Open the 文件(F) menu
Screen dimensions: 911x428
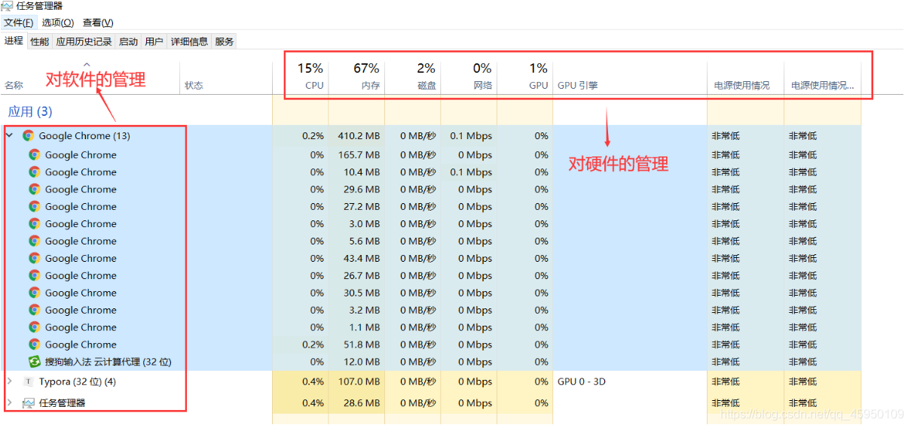18,23
